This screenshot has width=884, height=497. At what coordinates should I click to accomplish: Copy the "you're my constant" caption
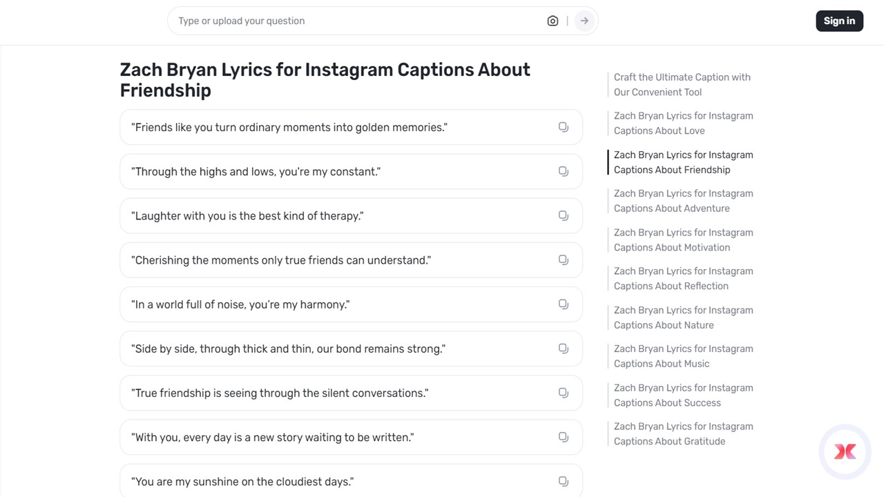[x=564, y=171]
